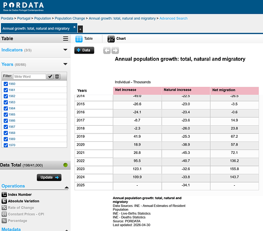Uncheck the 1965 year checkbox

pyautogui.click(x=6, y=115)
